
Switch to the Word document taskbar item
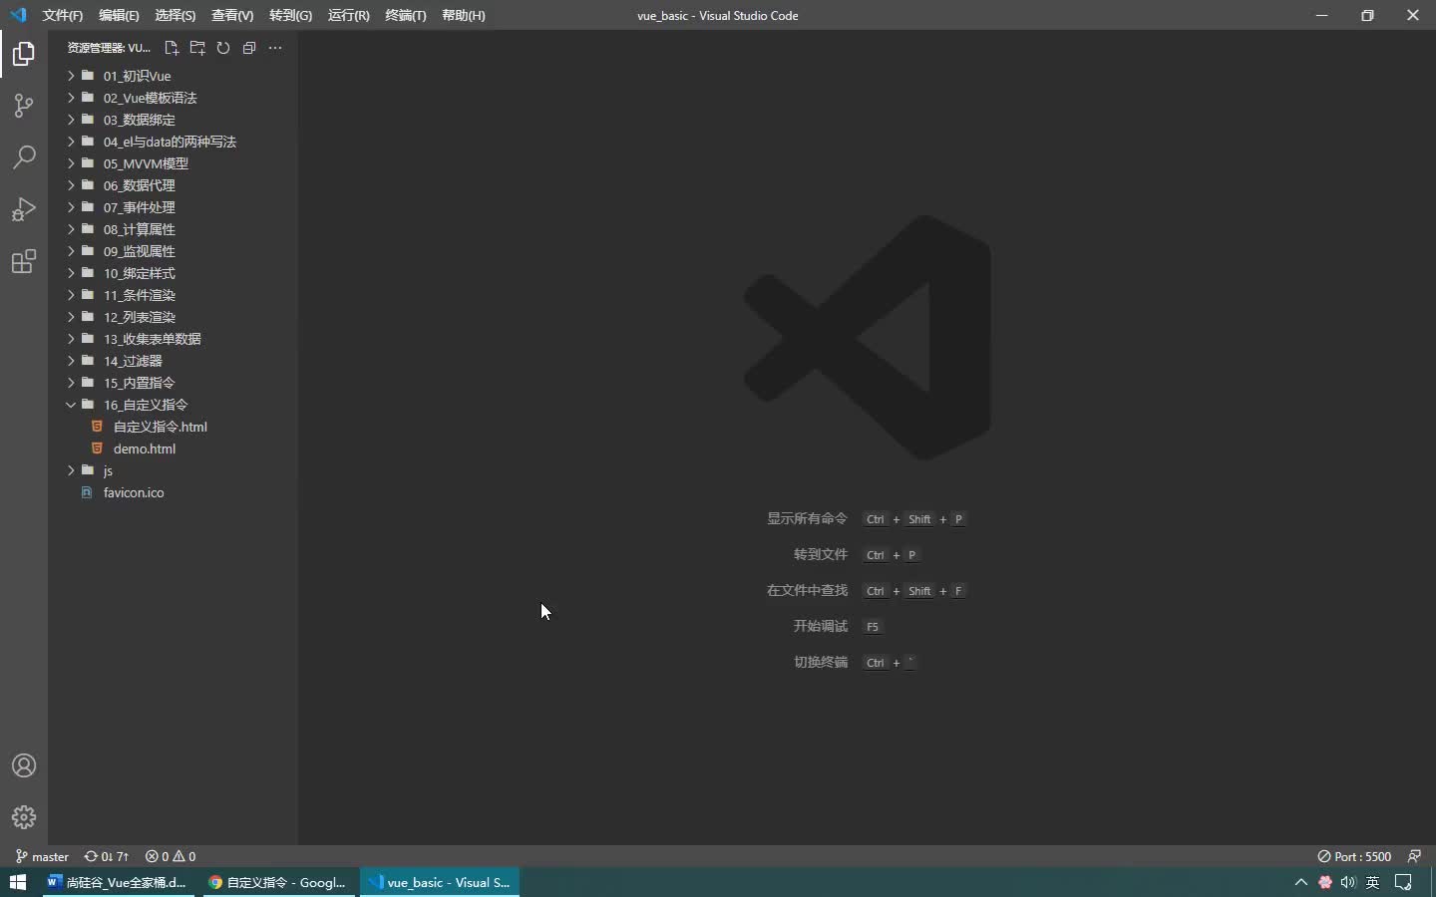[118, 882]
